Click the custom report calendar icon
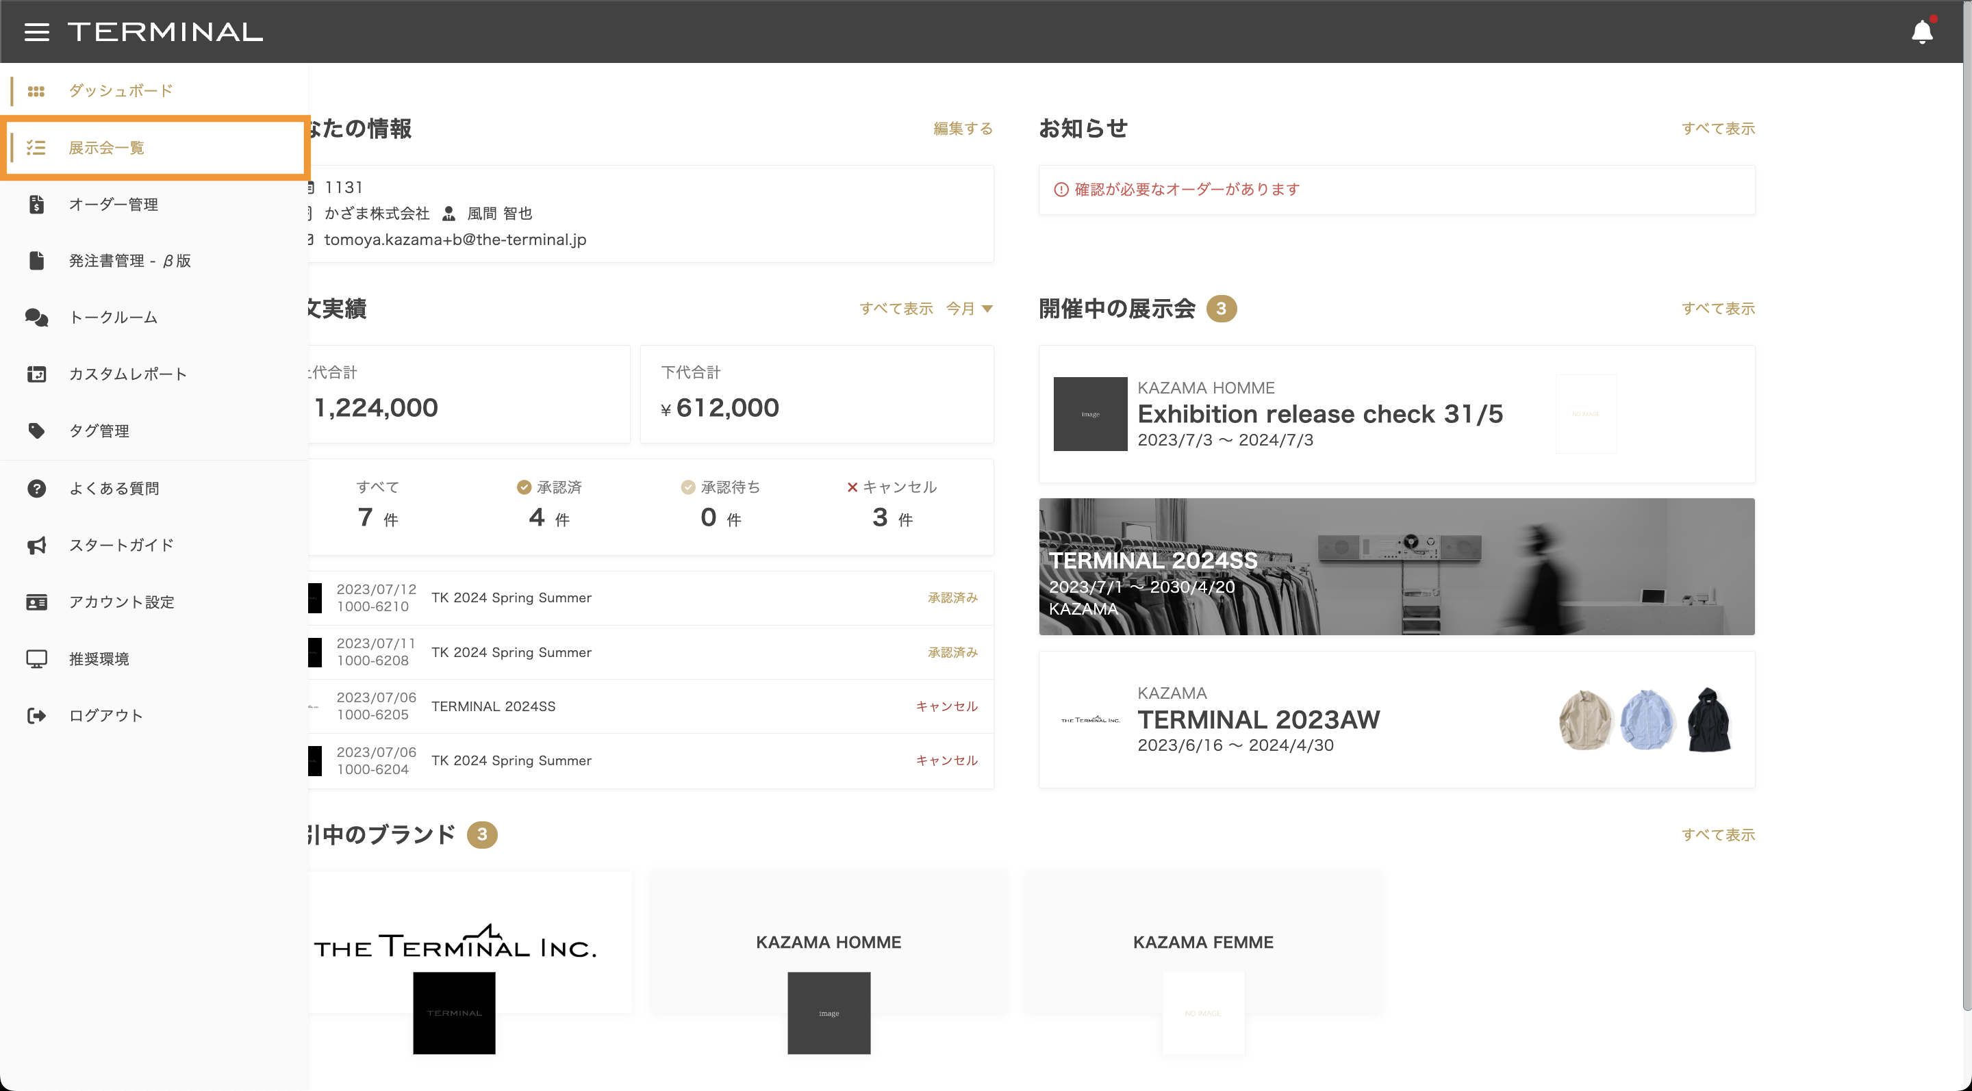Viewport: 1972px width, 1091px height. pos(36,374)
